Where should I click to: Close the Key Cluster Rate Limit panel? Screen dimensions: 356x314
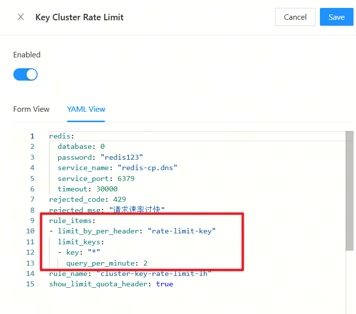coord(21,17)
